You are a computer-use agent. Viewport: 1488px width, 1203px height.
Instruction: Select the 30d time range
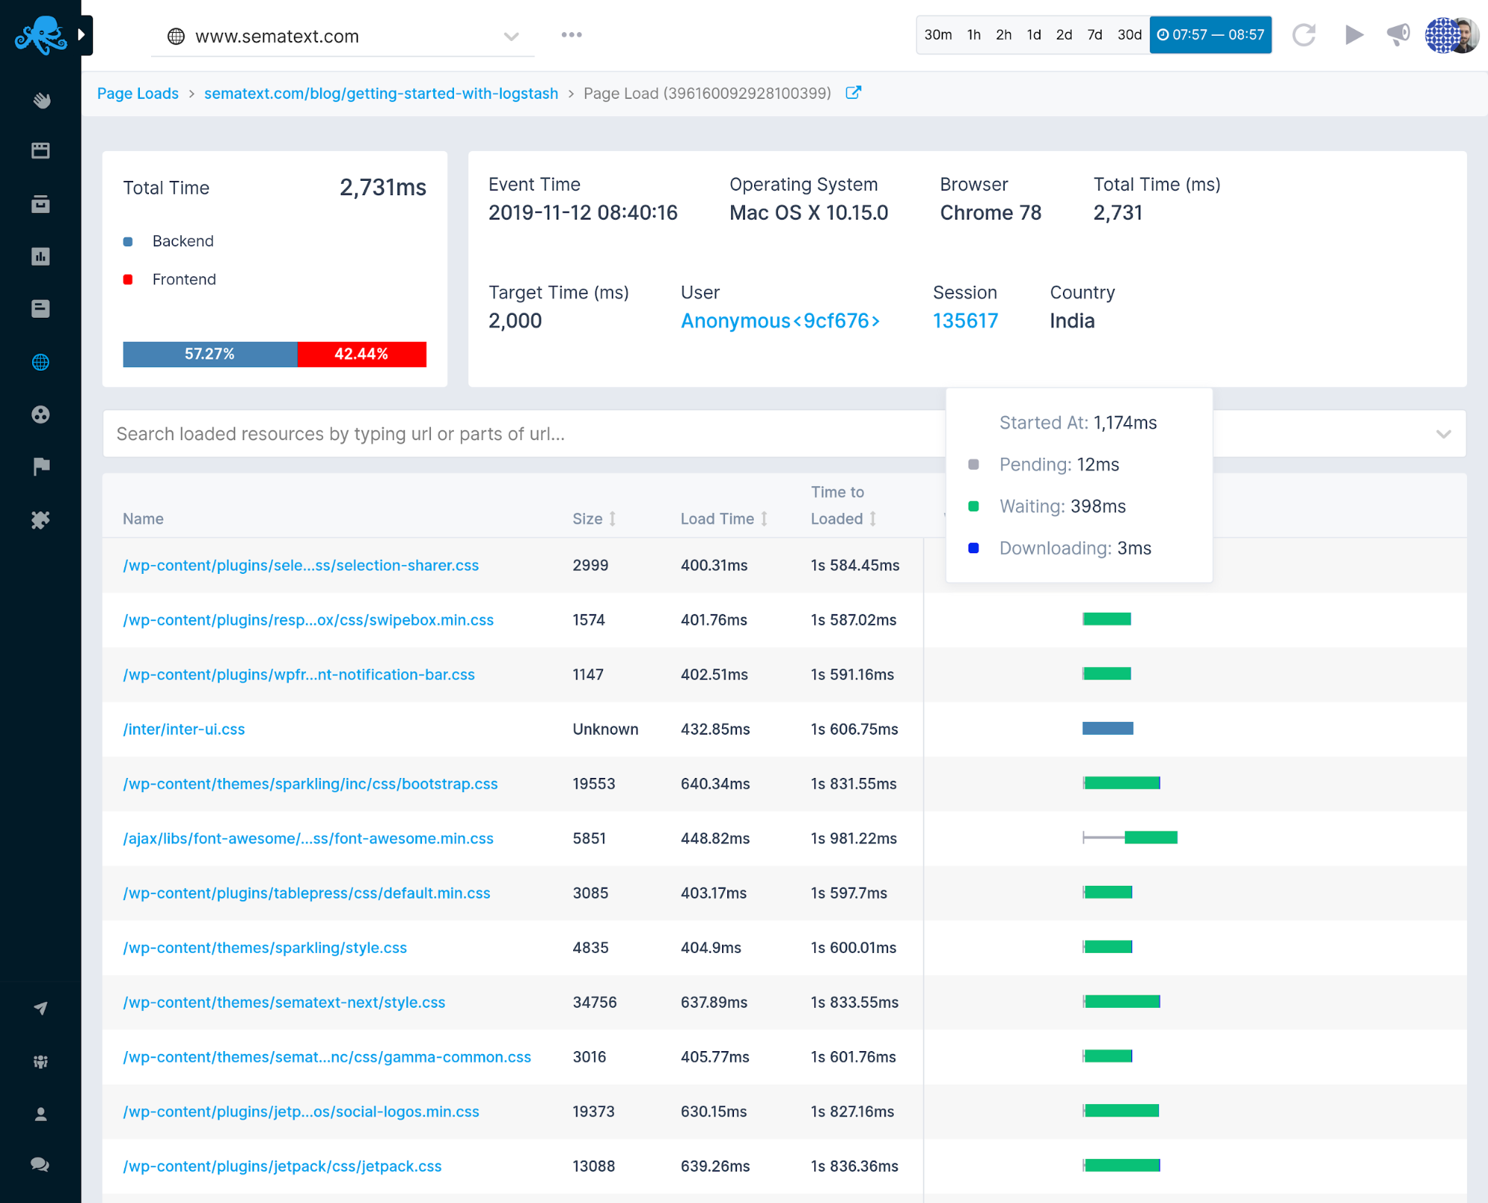1129,35
